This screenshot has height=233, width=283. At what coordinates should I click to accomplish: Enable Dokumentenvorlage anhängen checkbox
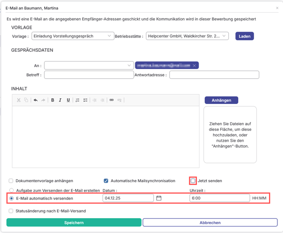[11, 181]
